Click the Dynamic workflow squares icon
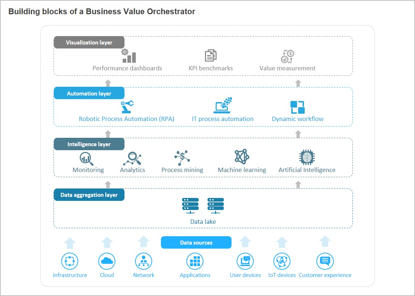The width and height of the screenshot is (415, 296). [297, 107]
